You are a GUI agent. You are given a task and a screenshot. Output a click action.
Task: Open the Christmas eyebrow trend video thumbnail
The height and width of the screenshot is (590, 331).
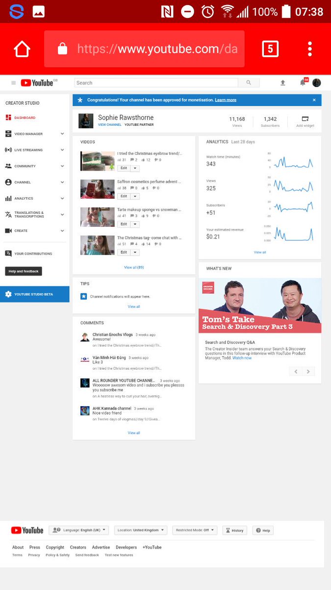[x=98, y=161]
